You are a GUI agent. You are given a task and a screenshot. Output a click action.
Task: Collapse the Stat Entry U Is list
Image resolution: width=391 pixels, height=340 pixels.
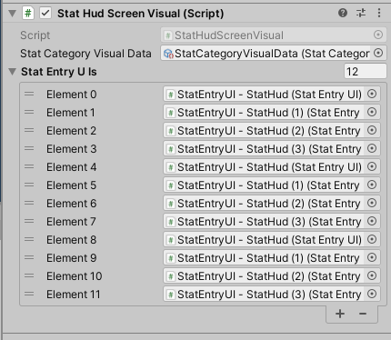tap(12, 72)
